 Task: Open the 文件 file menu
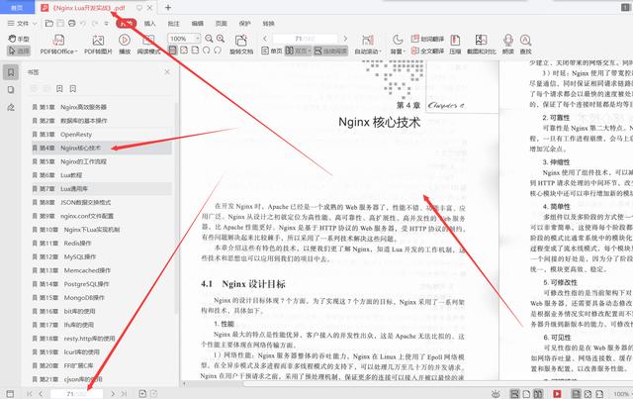tap(19, 24)
